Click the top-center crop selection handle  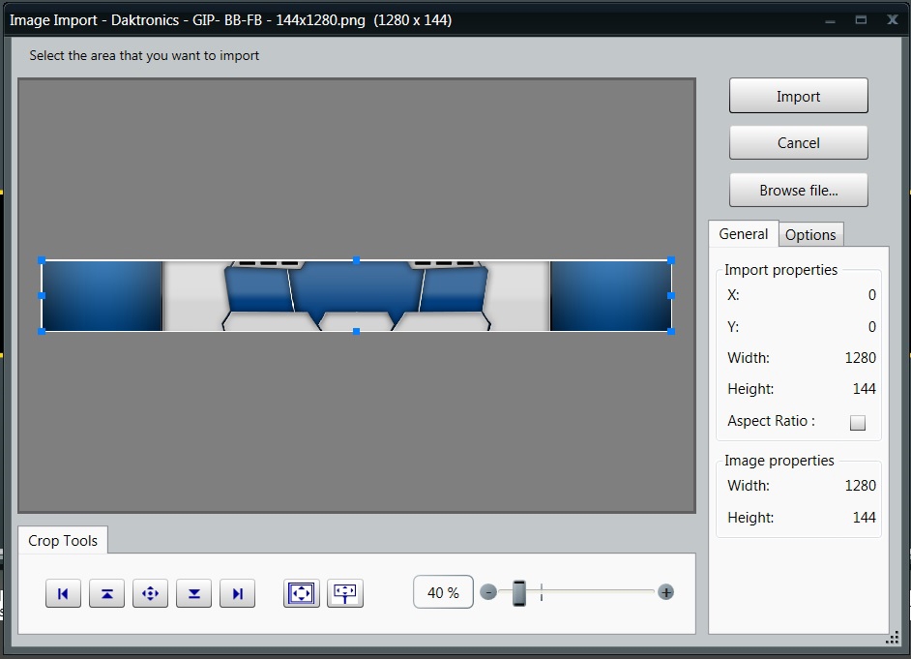tap(356, 260)
